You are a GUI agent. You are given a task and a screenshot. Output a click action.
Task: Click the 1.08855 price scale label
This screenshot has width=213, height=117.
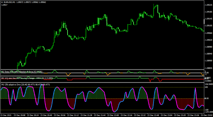208,68
